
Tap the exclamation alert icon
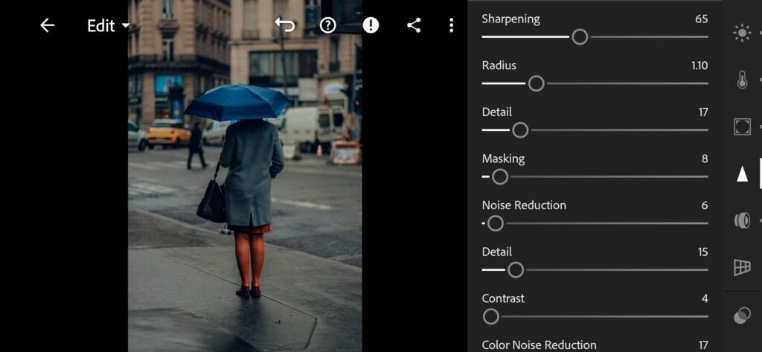click(x=371, y=25)
